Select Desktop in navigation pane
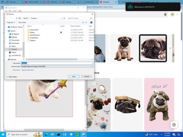The width and height of the screenshot is (183, 137). 13,37
